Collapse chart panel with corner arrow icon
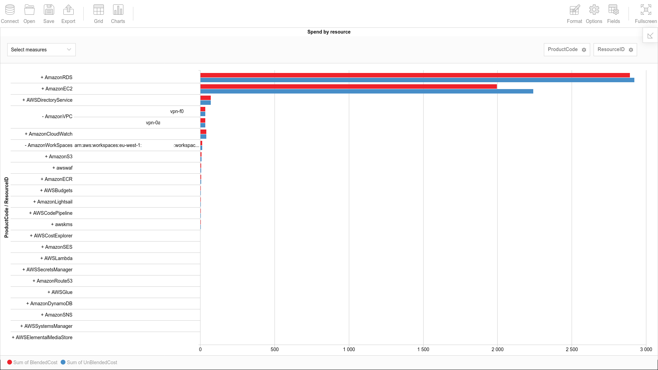The height and width of the screenshot is (370, 658). [x=650, y=35]
